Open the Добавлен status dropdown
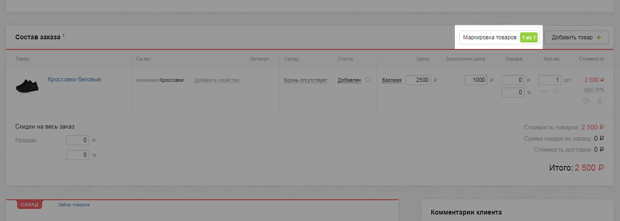This screenshot has height=221, width=620. click(x=349, y=80)
